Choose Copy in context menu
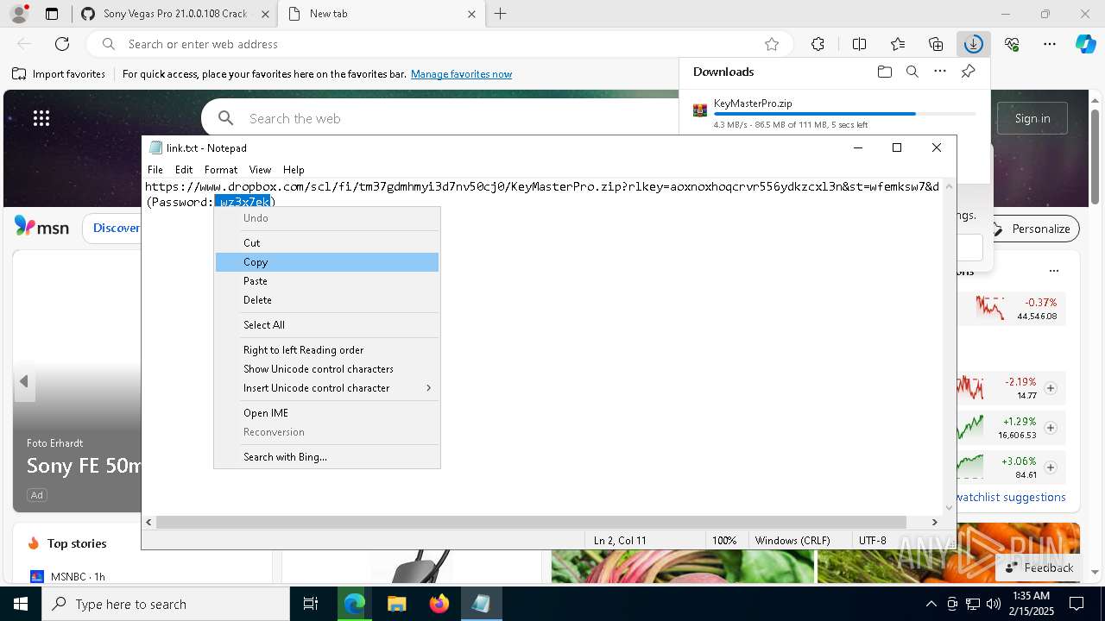 click(x=327, y=262)
